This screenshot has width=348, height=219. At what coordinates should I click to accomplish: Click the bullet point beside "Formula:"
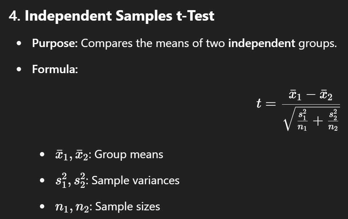(19, 69)
